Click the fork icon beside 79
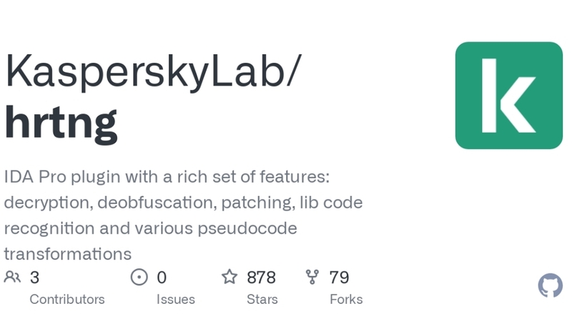Screen dimensions: 572x321 [312, 277]
